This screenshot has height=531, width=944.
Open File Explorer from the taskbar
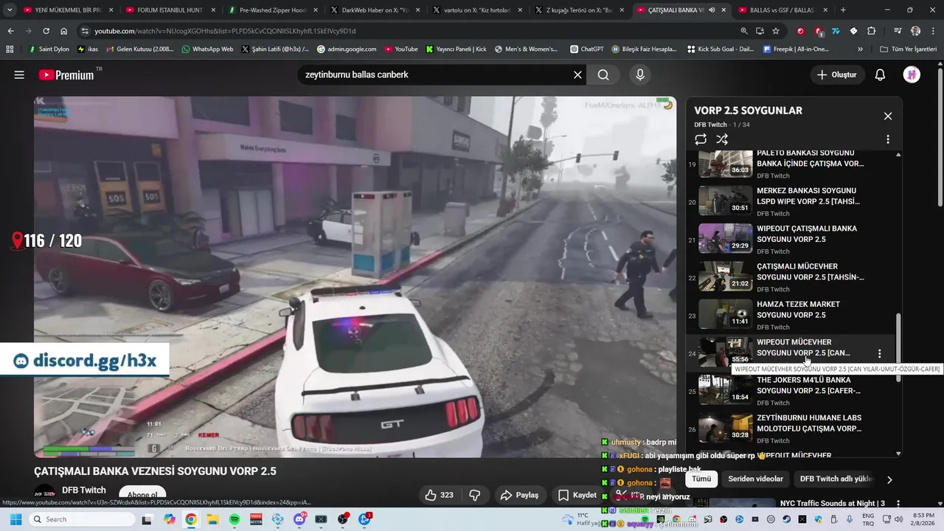(x=212, y=519)
